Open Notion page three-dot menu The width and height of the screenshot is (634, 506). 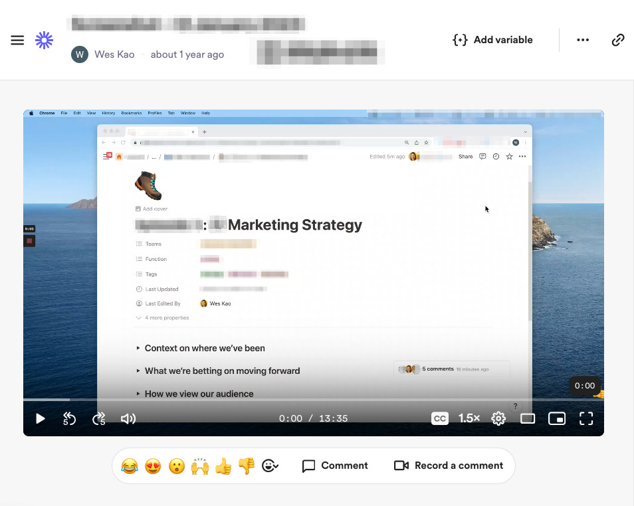pyautogui.click(x=522, y=157)
